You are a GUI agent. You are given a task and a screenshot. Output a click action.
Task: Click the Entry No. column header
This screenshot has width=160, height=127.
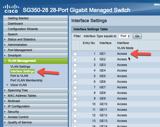(88, 45)
